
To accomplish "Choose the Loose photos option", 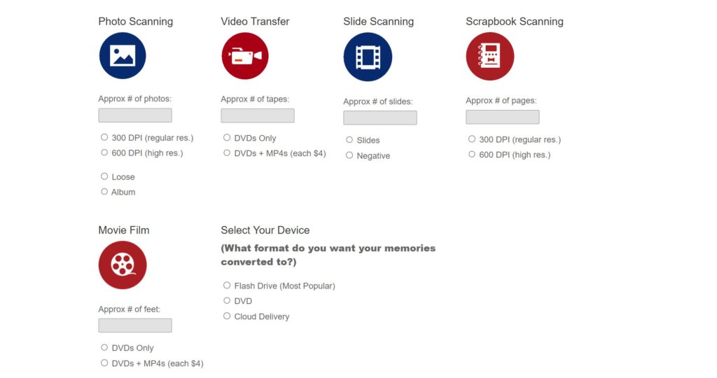I will click(x=105, y=176).
